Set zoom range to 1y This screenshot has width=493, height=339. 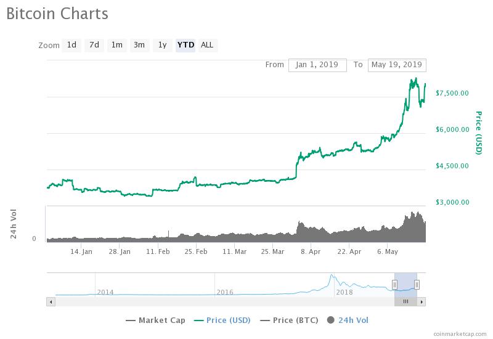[x=162, y=45]
